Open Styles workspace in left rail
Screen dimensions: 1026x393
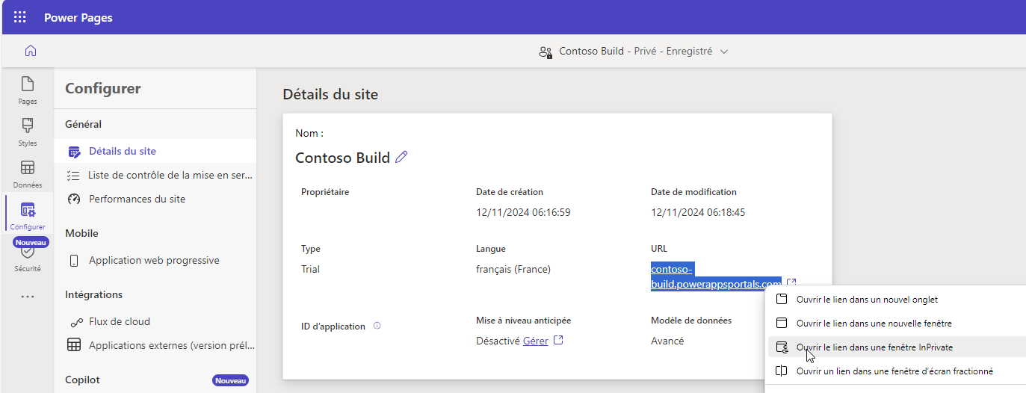(28, 131)
